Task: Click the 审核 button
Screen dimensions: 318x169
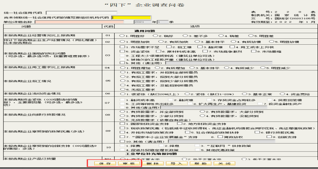Action: (129, 163)
